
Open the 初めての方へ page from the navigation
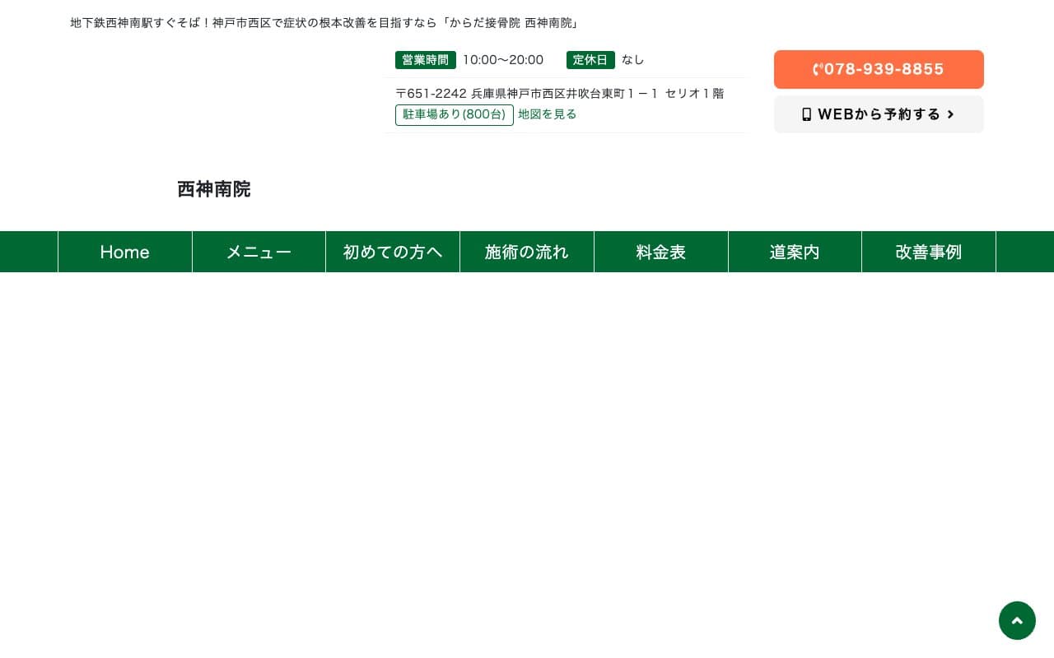point(393,252)
